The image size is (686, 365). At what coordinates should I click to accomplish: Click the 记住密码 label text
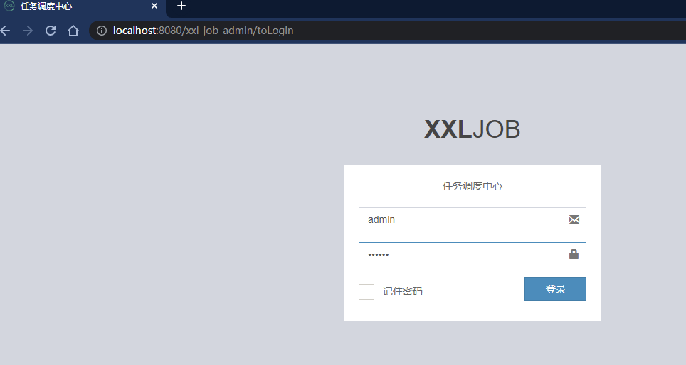click(x=402, y=291)
